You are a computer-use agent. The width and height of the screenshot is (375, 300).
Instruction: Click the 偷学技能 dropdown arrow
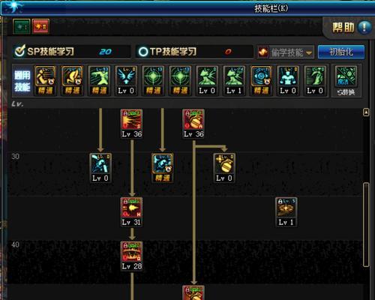309,52
